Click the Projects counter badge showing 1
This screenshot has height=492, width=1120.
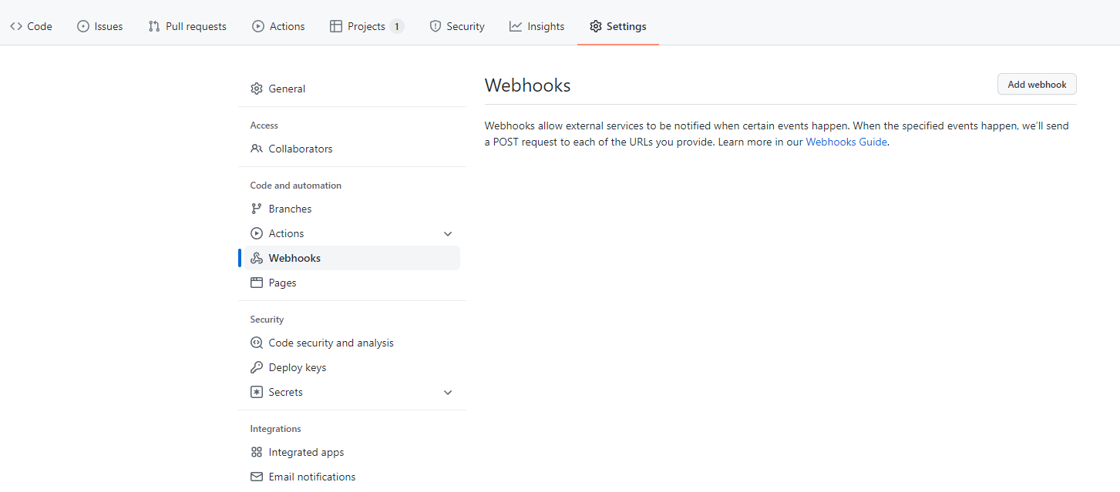396,26
